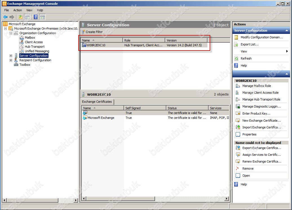292x210 pixels.
Task: Select Client Access in the console tree
Action: [x=34, y=42]
